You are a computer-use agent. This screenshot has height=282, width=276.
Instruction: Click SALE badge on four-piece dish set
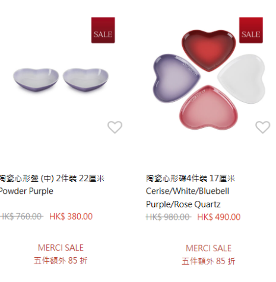[251, 30]
